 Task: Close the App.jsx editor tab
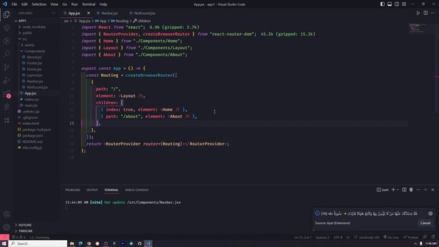coord(88,13)
